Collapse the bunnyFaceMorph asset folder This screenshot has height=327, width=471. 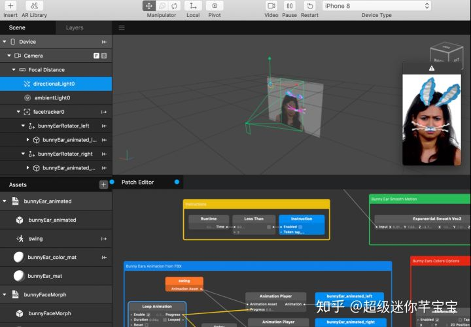[x=5, y=294]
